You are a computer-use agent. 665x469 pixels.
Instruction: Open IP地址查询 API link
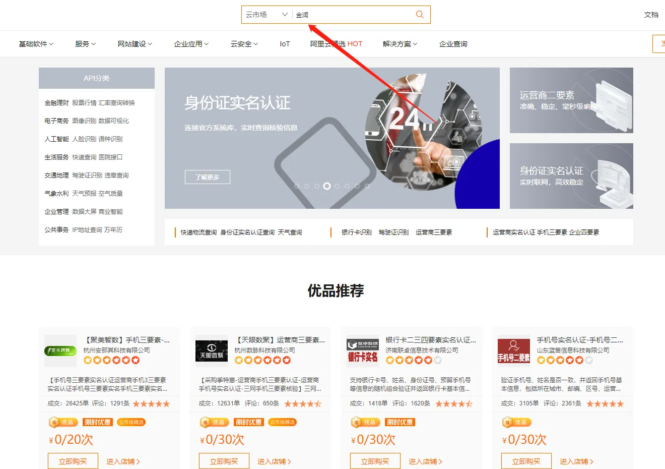click(87, 230)
